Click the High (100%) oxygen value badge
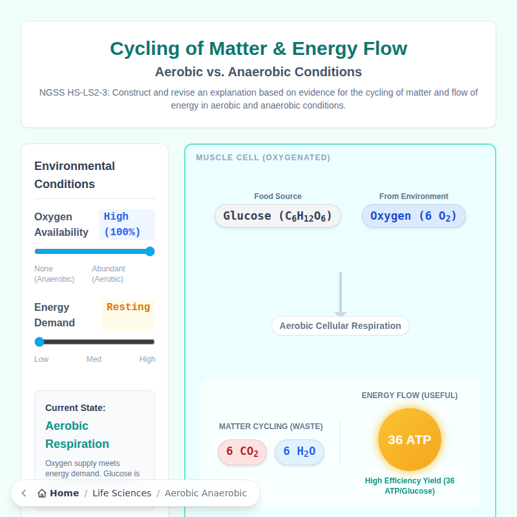The height and width of the screenshot is (517, 517). click(127, 224)
